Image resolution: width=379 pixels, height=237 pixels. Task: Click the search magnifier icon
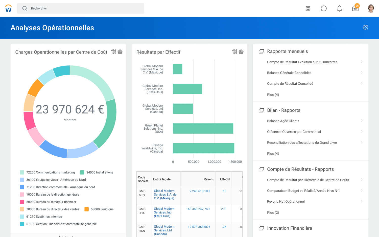tap(25, 8)
